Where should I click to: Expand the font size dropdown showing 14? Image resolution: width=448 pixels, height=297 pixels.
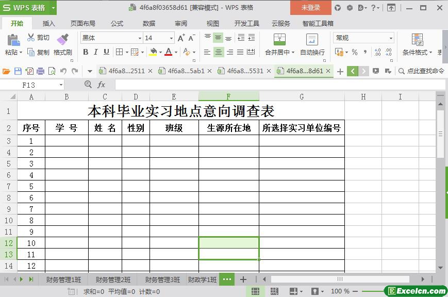click(x=171, y=38)
